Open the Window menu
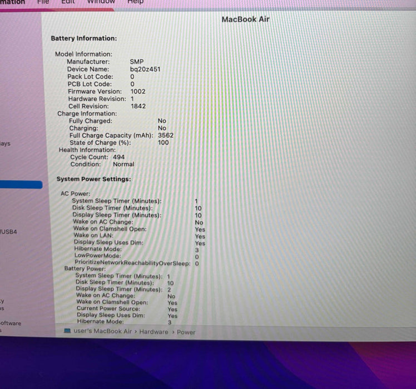 101,2
